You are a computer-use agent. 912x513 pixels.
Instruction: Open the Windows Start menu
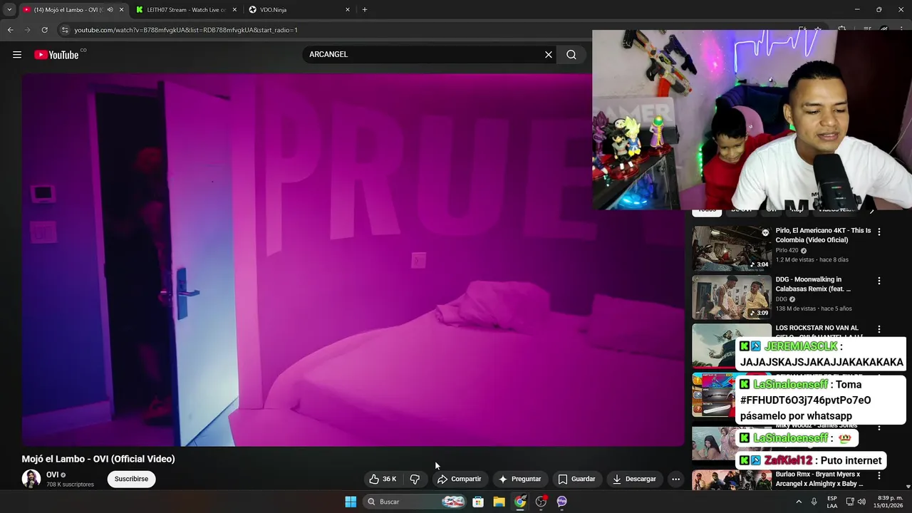pyautogui.click(x=351, y=502)
